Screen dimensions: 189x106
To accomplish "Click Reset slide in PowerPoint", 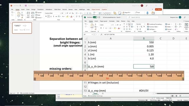I will [x=38, y=15].
